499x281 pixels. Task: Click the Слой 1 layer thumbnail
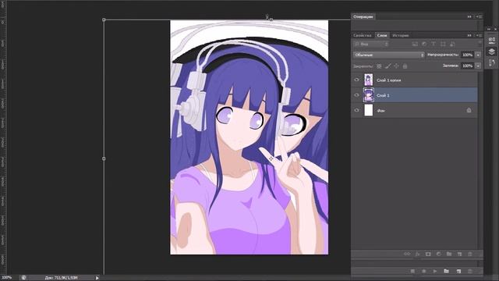[369, 95]
